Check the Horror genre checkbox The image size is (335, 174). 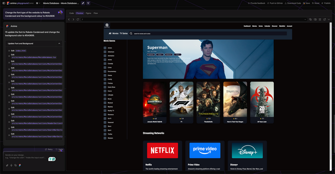click(105, 91)
